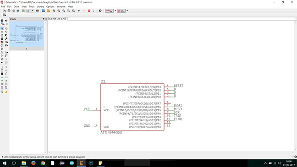Image resolution: width=297 pixels, height=167 pixels.
Task: Run a ULP with the orange ULP icon
Action: tap(49, 11)
